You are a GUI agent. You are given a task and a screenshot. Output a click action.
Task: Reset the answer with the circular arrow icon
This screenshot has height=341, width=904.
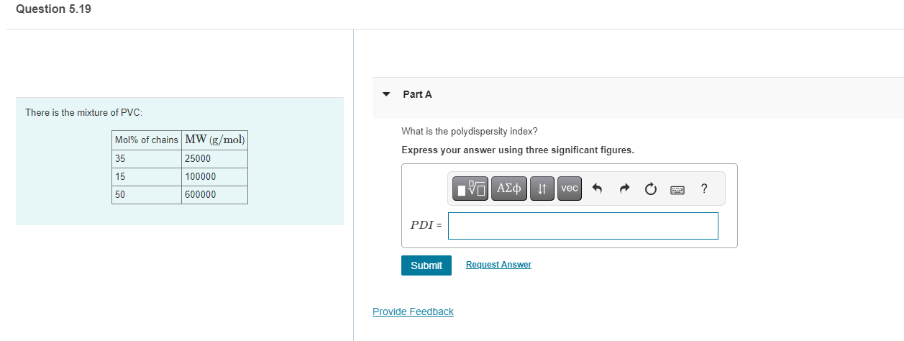pos(650,189)
